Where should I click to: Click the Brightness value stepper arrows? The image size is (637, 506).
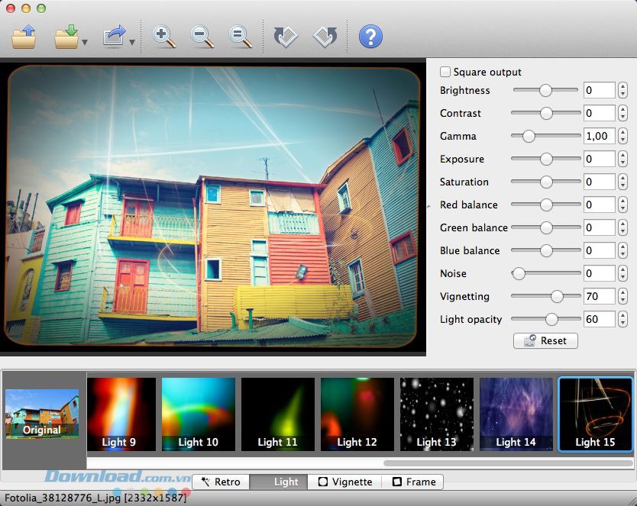pyautogui.click(x=623, y=91)
